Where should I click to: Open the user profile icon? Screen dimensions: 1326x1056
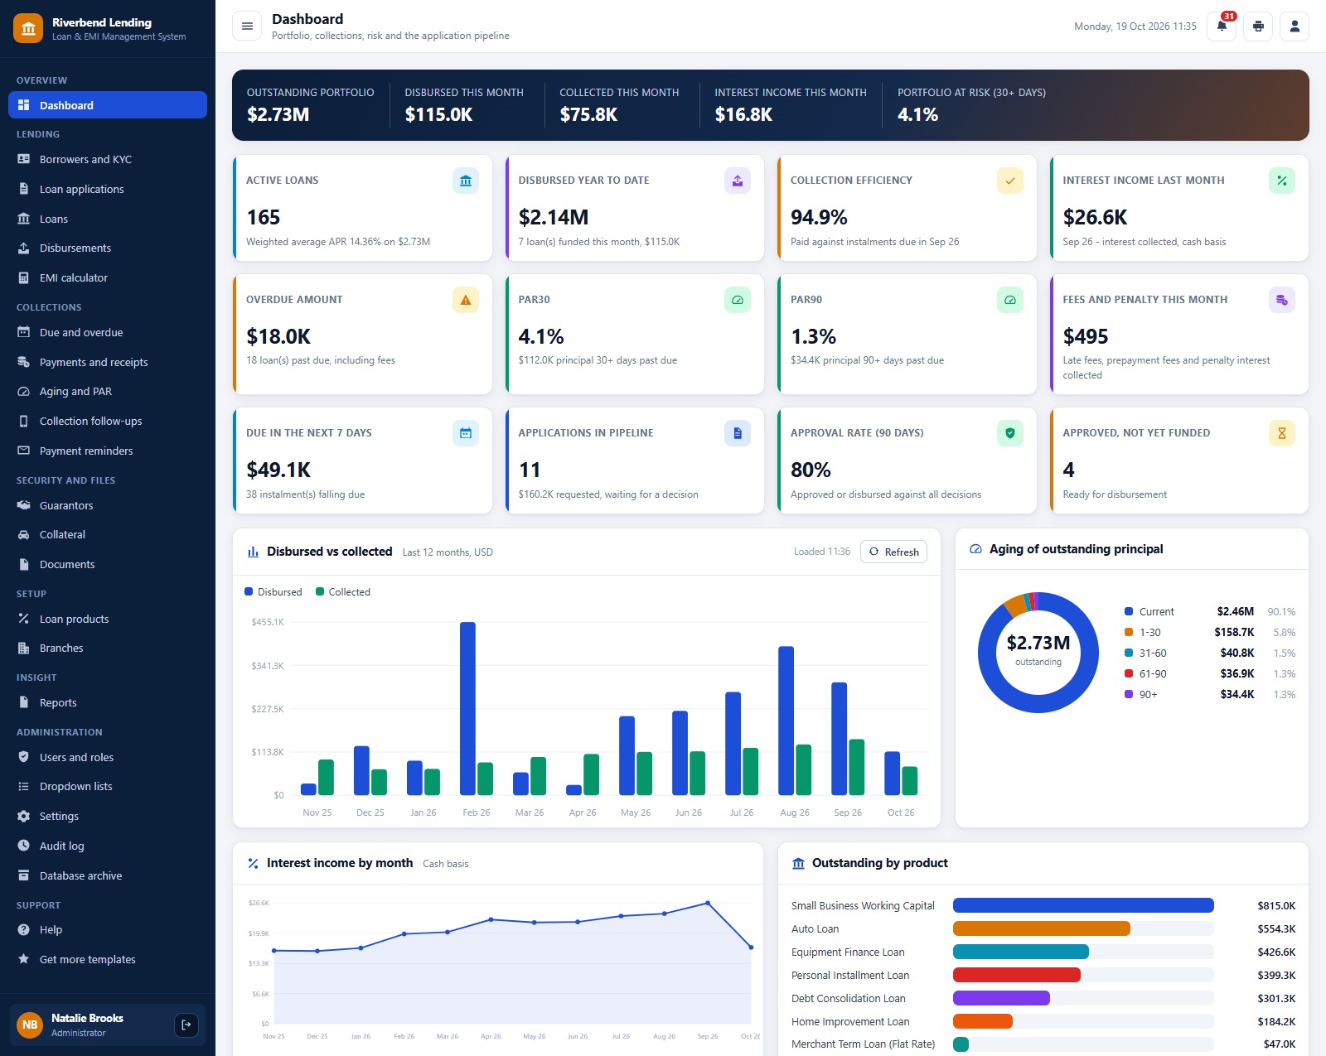click(x=1295, y=27)
